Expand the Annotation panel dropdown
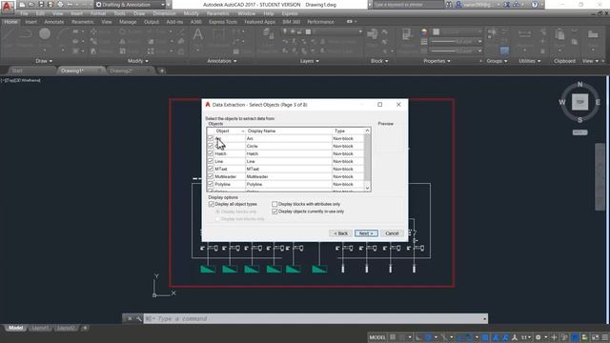 (x=221, y=61)
